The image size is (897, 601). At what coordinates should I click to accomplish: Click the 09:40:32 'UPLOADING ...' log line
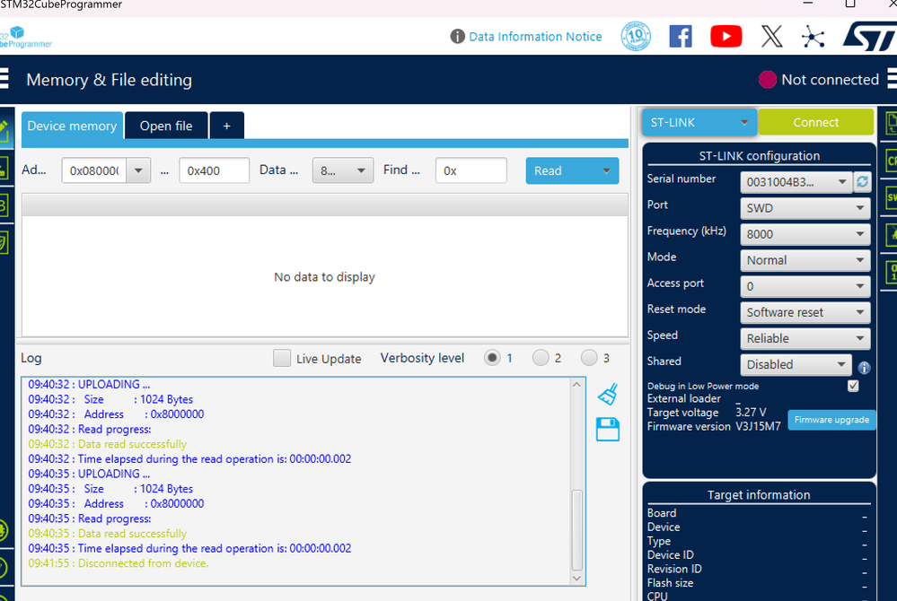pyautogui.click(x=89, y=385)
